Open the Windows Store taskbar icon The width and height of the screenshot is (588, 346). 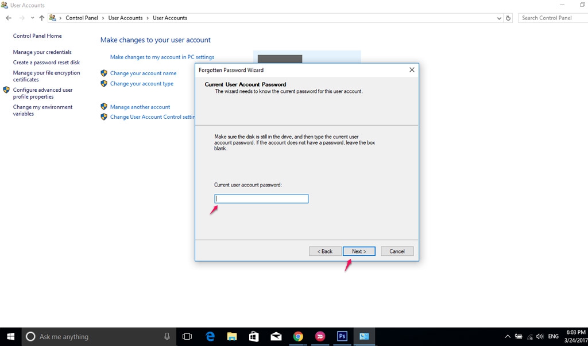(254, 336)
